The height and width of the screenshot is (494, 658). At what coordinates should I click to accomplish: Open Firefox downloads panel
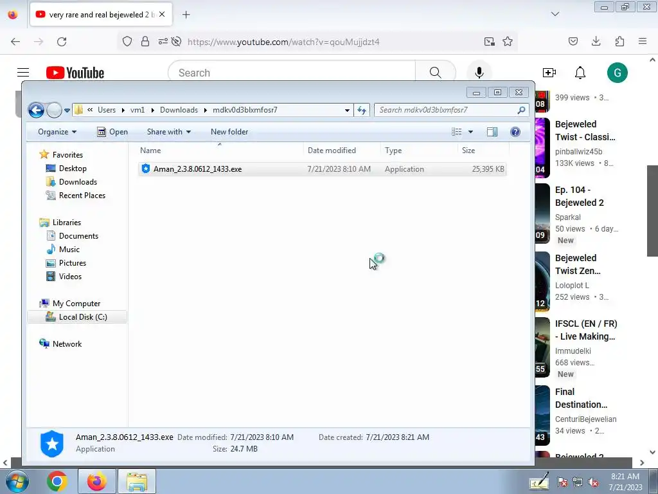click(596, 41)
